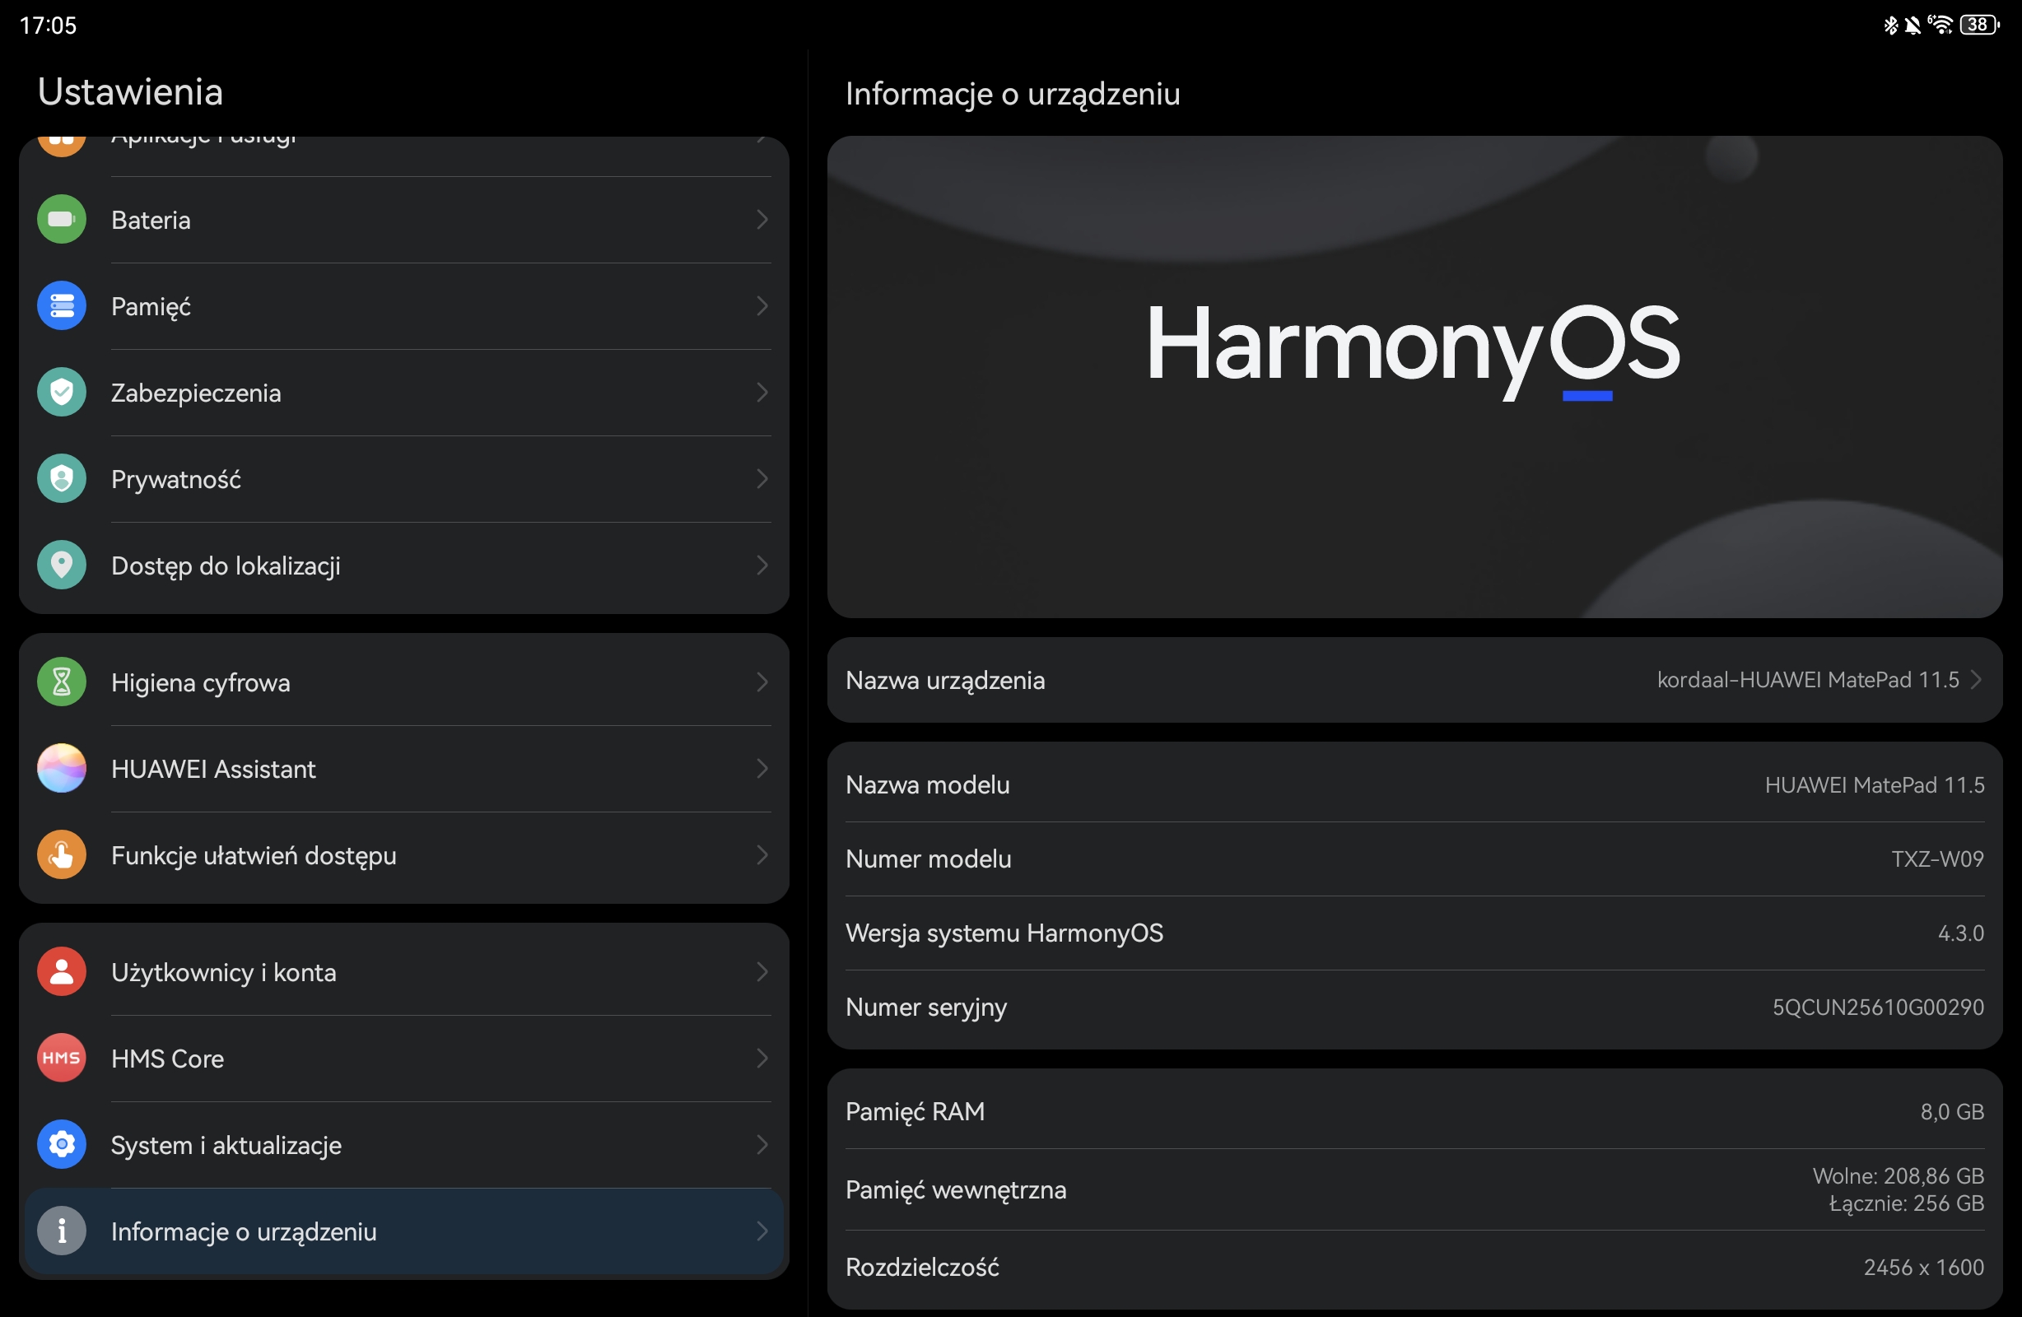This screenshot has width=2022, height=1317.
Task: Tap the Pamięć wewnętrzna row
Action: 1414,1189
